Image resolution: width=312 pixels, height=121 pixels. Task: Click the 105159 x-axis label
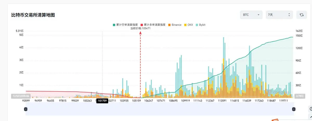pyautogui.click(x=136, y=101)
